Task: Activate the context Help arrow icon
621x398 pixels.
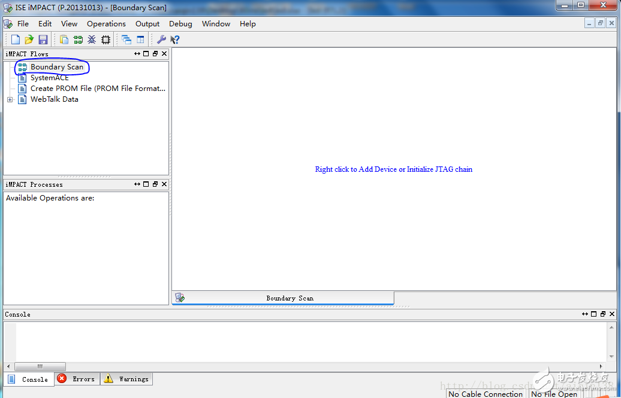Action: tap(174, 39)
